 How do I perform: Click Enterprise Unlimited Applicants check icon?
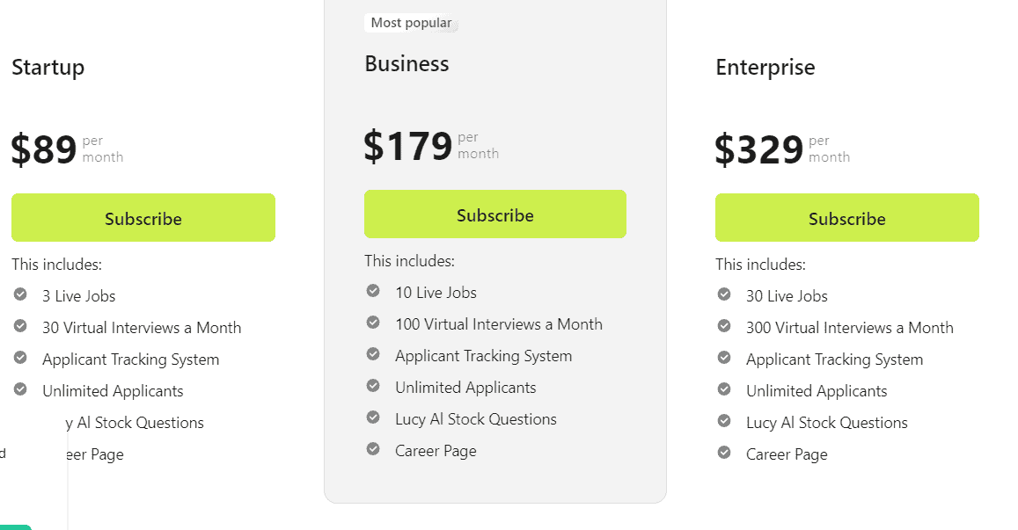(724, 389)
